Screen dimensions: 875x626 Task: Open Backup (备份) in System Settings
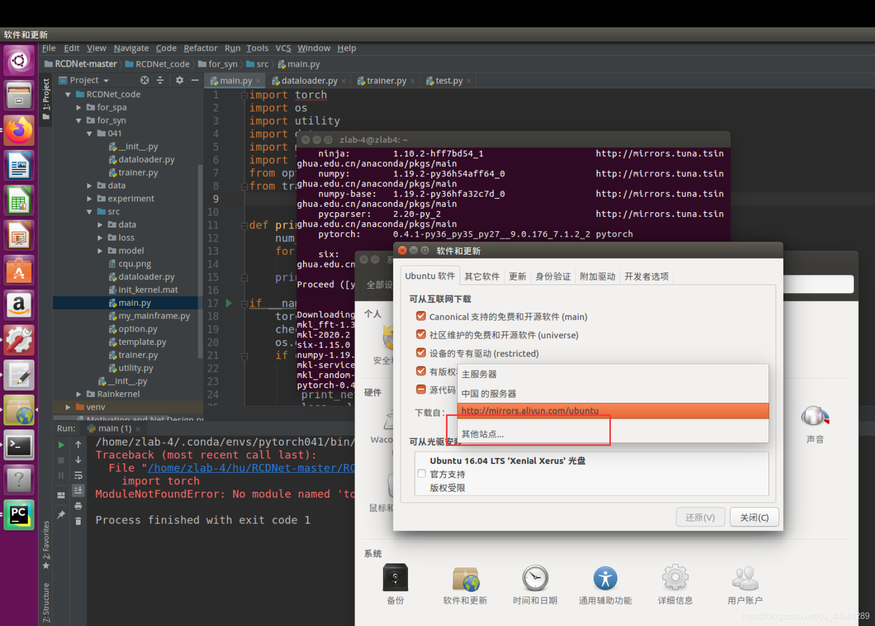click(395, 584)
